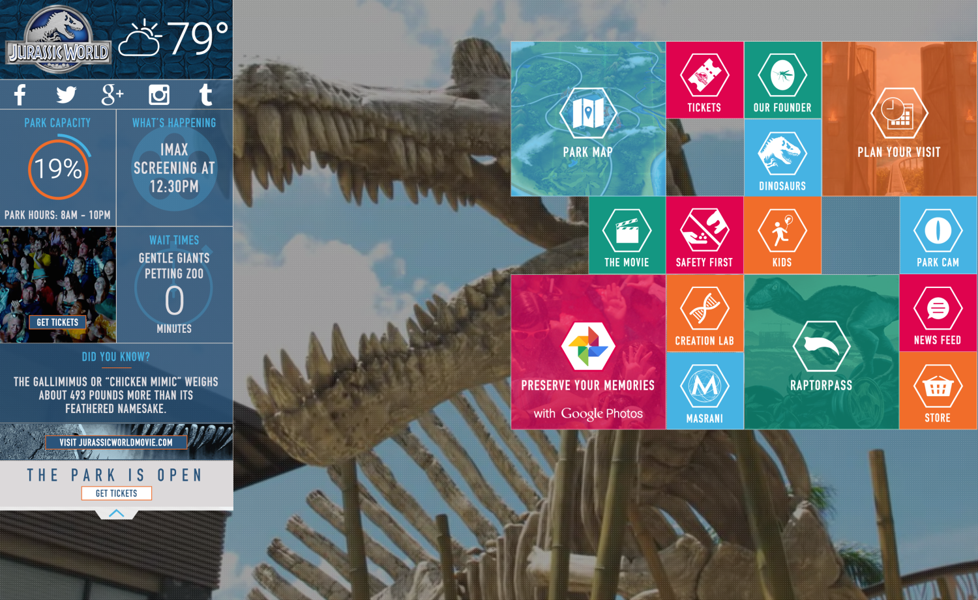Click Get Tickets under The Park Is Open
This screenshot has width=978, height=600.
coord(116,493)
